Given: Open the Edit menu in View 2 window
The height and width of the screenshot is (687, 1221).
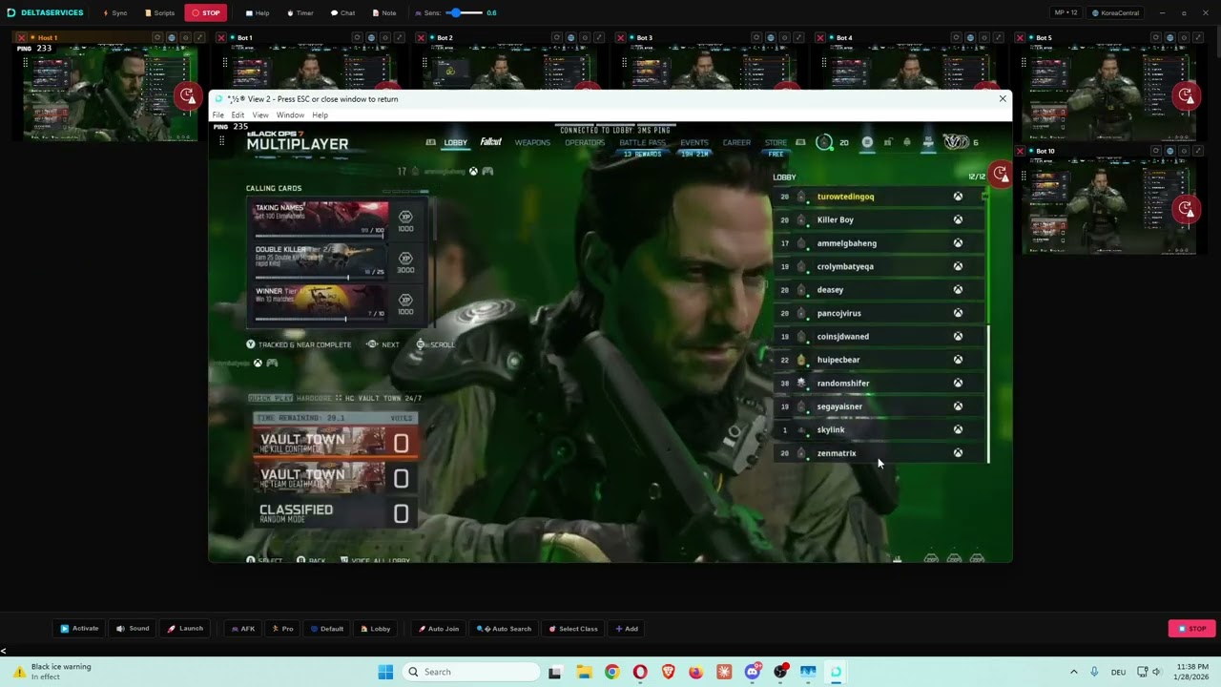Looking at the screenshot, I should pos(238,115).
